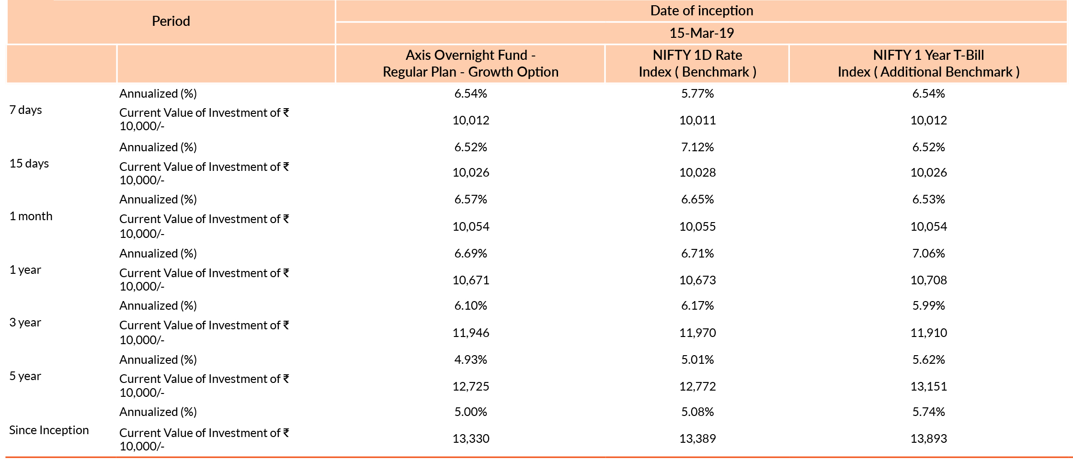This screenshot has height=460, width=1073.
Task: Select the Axis Overnight Fund column header
Action: (x=470, y=64)
